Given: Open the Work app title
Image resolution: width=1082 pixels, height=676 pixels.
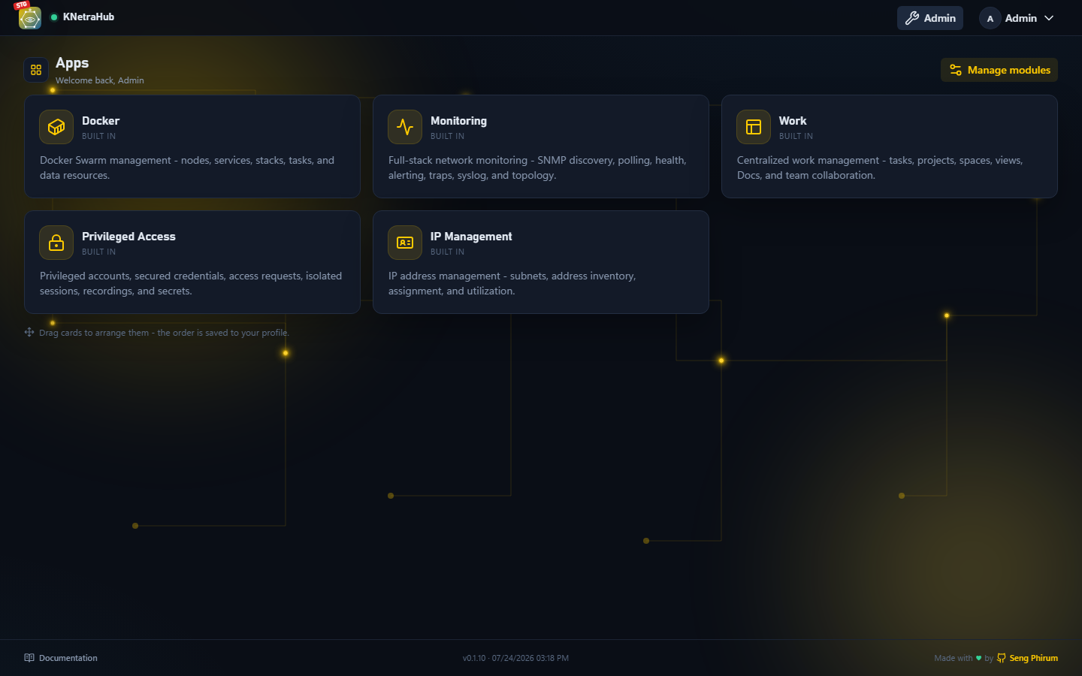Looking at the screenshot, I should 793,121.
